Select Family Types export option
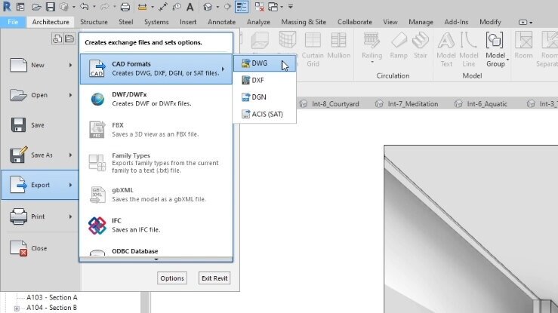The width and height of the screenshot is (558, 313). pos(156,163)
